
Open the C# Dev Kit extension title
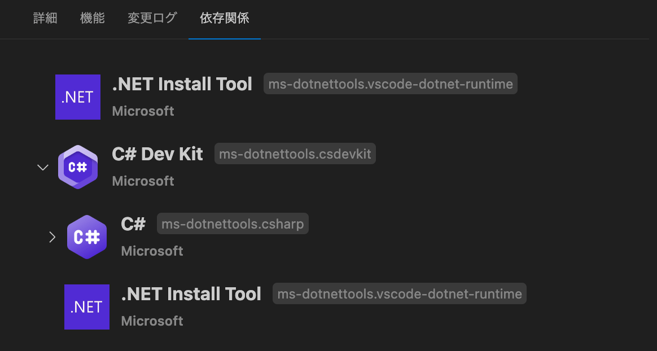[157, 154]
